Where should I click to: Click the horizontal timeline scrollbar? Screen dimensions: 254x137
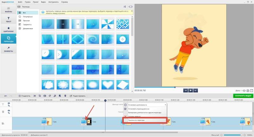pyautogui.click(x=103, y=132)
